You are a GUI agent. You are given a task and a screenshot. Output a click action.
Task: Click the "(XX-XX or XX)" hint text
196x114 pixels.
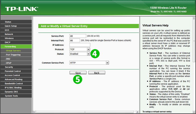(93, 36)
